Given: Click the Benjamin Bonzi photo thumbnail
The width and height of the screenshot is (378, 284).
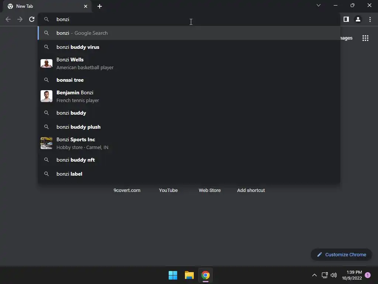Looking at the screenshot, I should click(47, 96).
